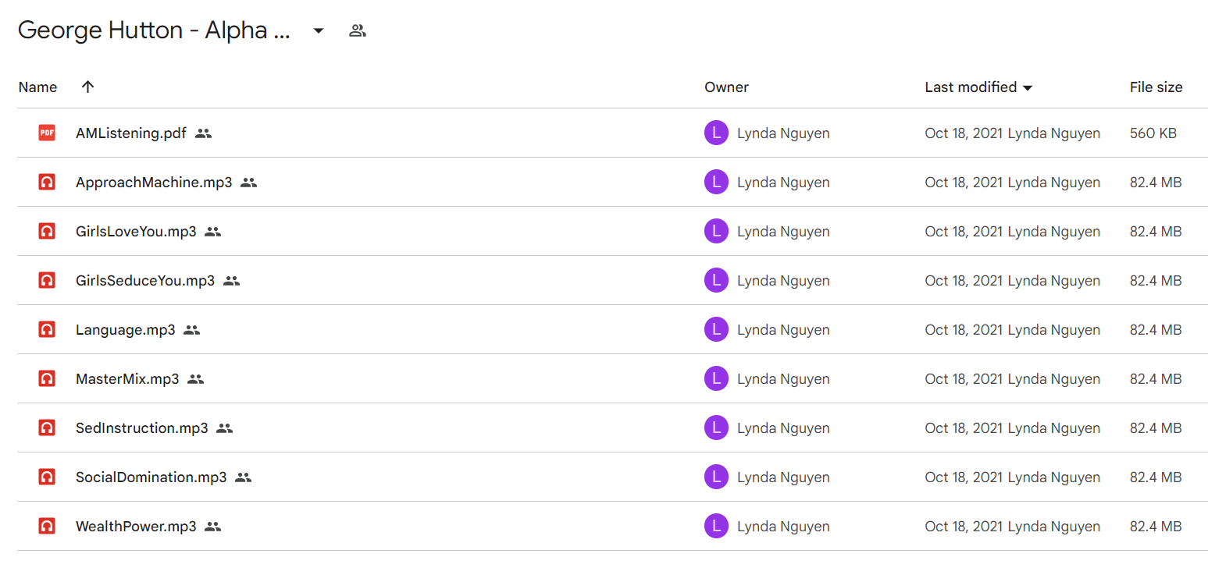This screenshot has width=1208, height=582.
Task: Click the shared icon beside ApproachMachine.mp3
Action: pos(249,183)
